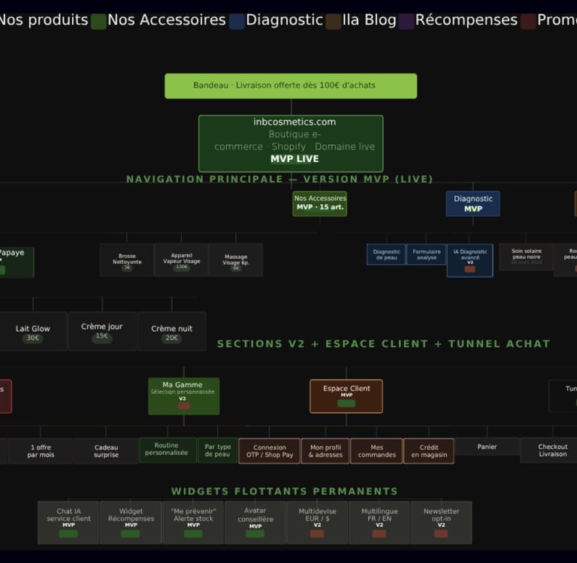
Task: Click the Widgets Flottants Permanents heading
Action: point(285,491)
